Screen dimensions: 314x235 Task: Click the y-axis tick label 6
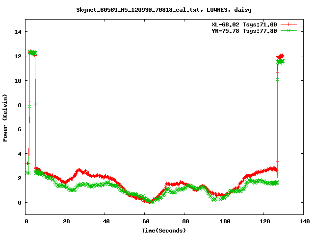click(20, 129)
